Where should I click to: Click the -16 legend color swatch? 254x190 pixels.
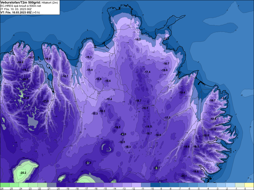tap(99, 185)
